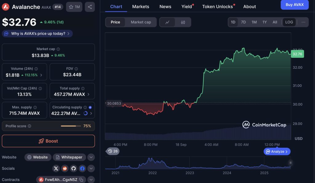
Task: Toggle the LOG scale button
Action: pyautogui.click(x=289, y=22)
